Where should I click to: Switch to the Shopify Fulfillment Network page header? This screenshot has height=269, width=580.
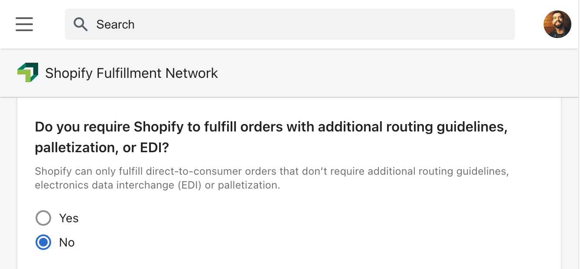point(131,73)
